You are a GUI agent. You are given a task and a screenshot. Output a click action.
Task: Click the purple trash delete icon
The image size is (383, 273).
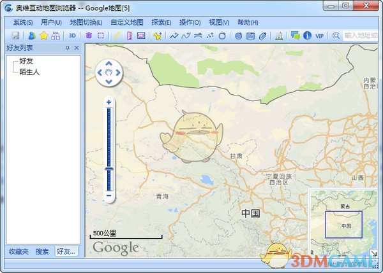coord(89,36)
